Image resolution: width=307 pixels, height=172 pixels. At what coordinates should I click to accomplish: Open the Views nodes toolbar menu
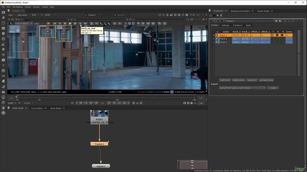[3, 76]
